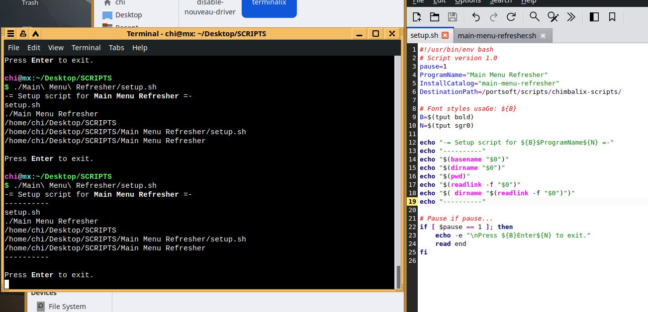This screenshot has width=648, height=312.
Task: Click the half-filled panel toggle icon
Action: pyautogui.click(x=594, y=17)
